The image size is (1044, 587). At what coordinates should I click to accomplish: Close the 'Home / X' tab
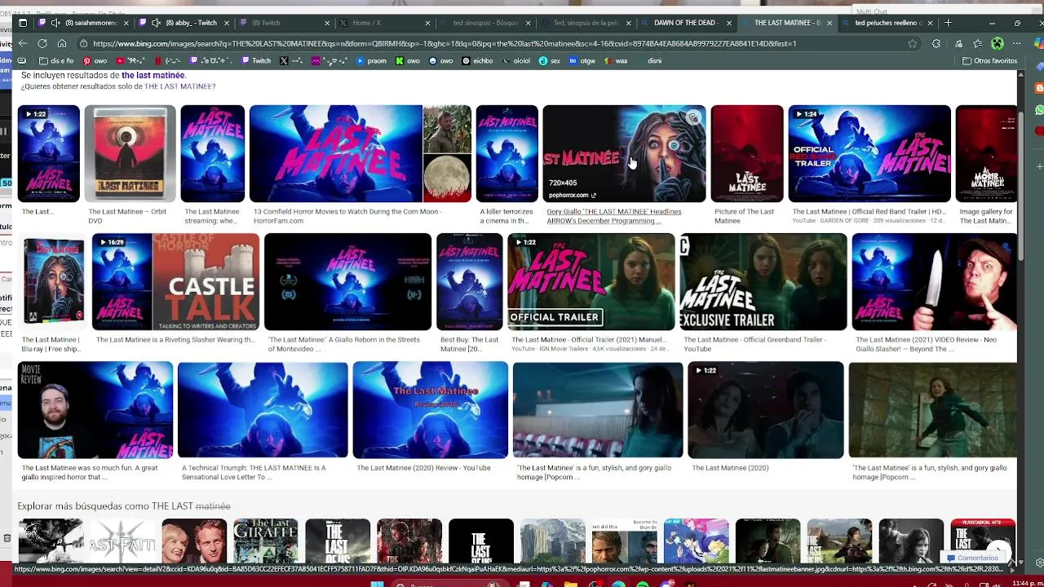(428, 23)
